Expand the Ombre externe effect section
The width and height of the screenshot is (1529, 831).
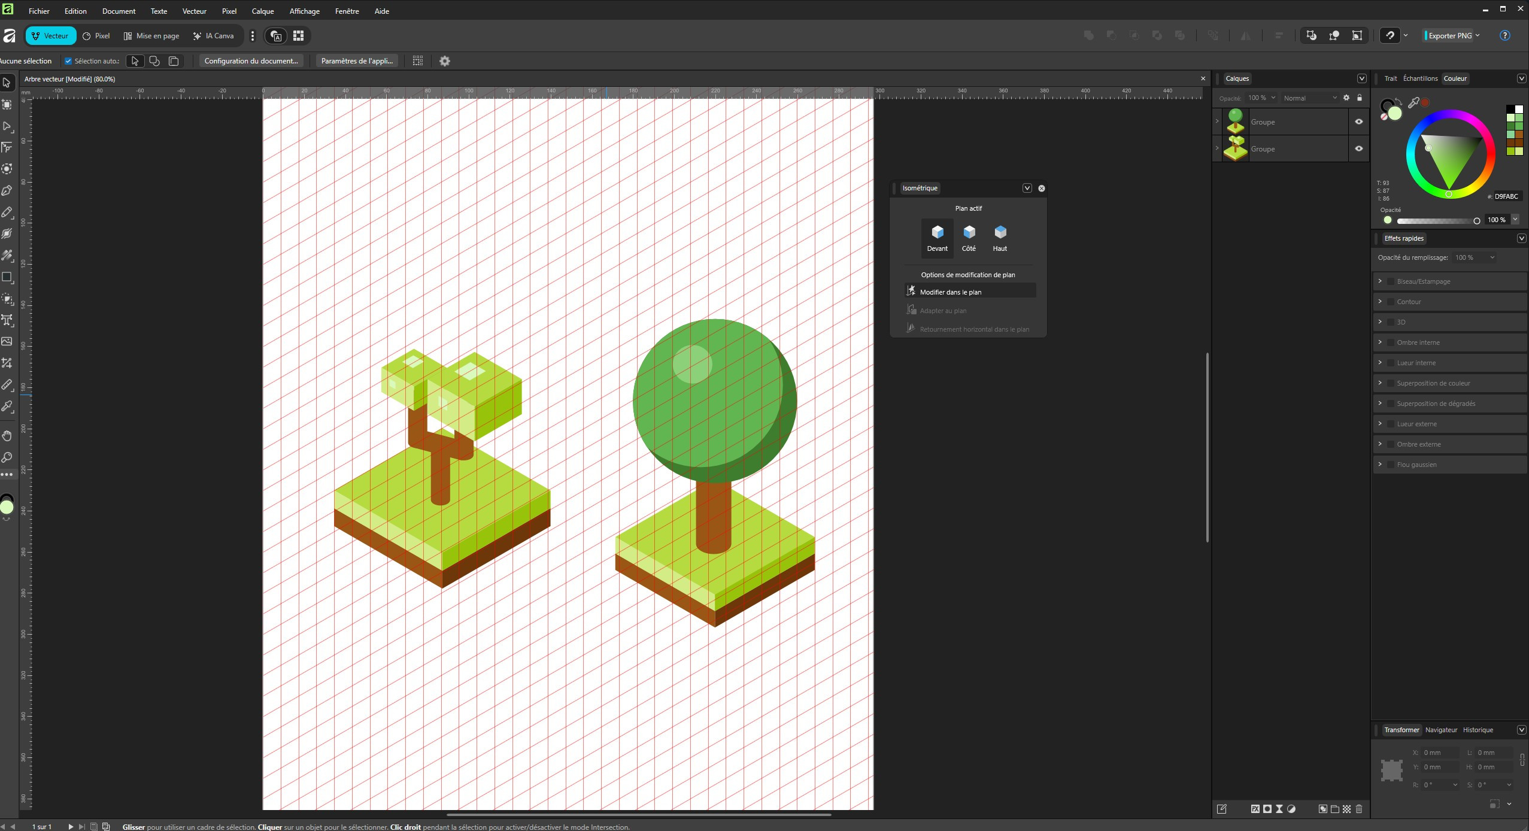tap(1380, 444)
